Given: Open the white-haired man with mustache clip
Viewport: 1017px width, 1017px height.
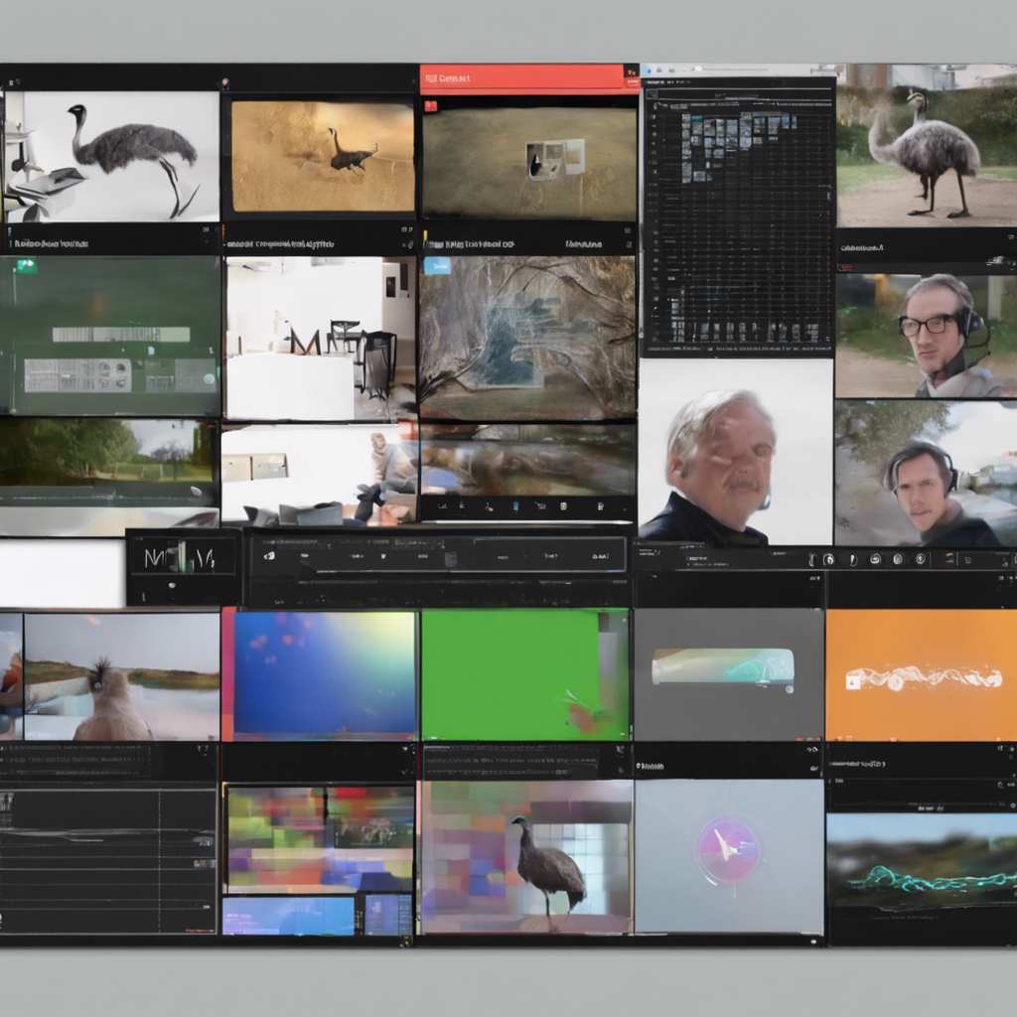Looking at the screenshot, I should click(x=735, y=453).
